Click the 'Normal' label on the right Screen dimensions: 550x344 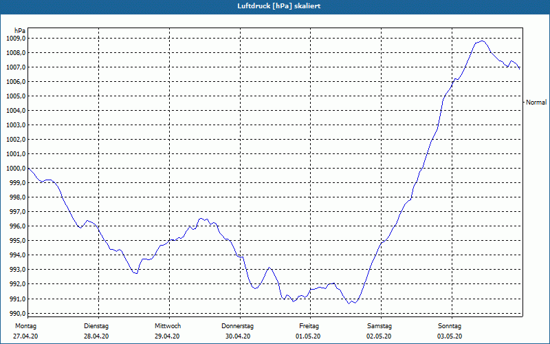[536, 102]
